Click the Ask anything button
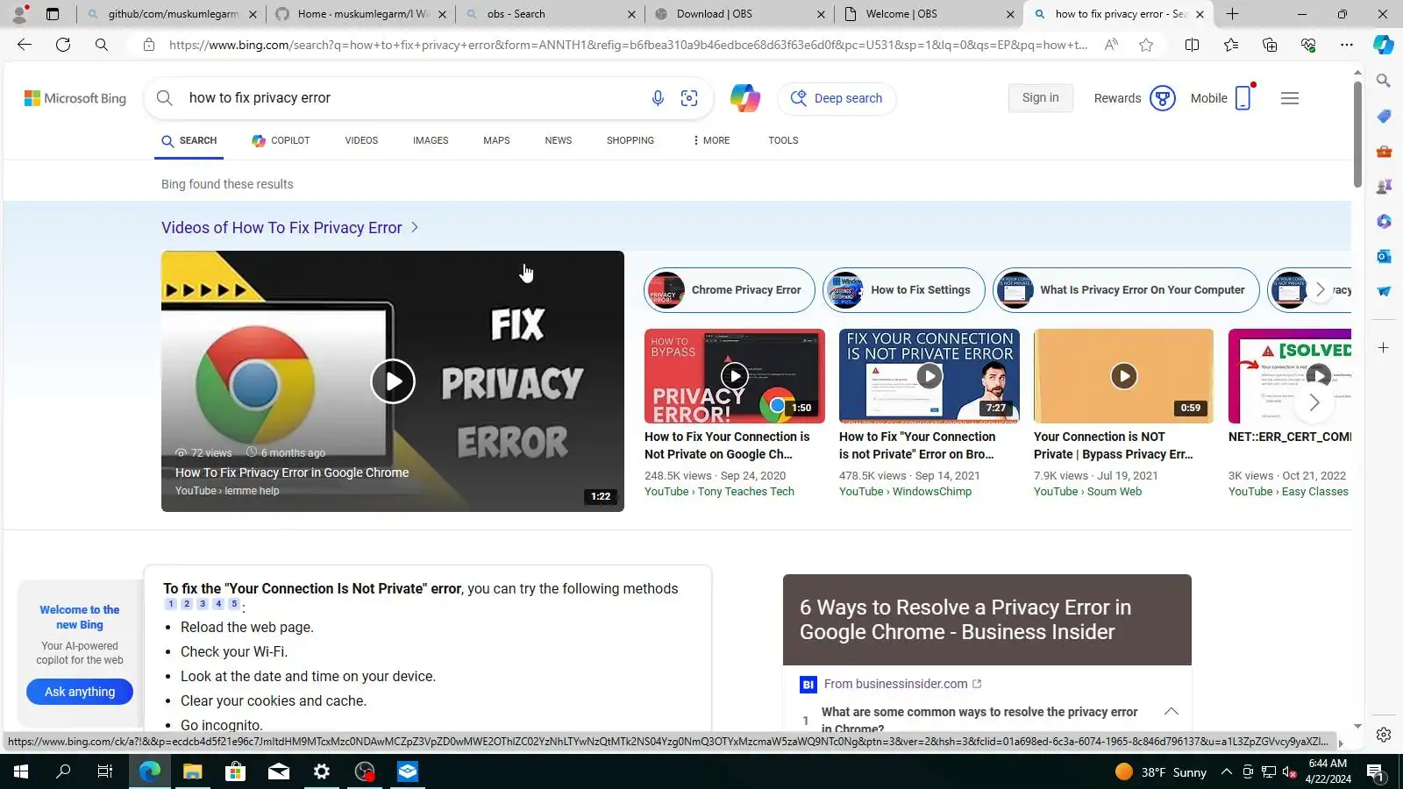 coord(80,692)
